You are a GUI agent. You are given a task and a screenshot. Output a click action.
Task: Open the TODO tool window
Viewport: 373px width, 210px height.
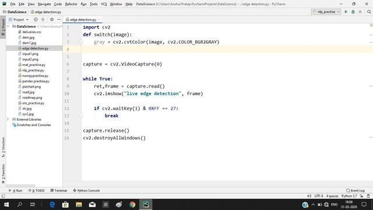pyautogui.click(x=36, y=191)
